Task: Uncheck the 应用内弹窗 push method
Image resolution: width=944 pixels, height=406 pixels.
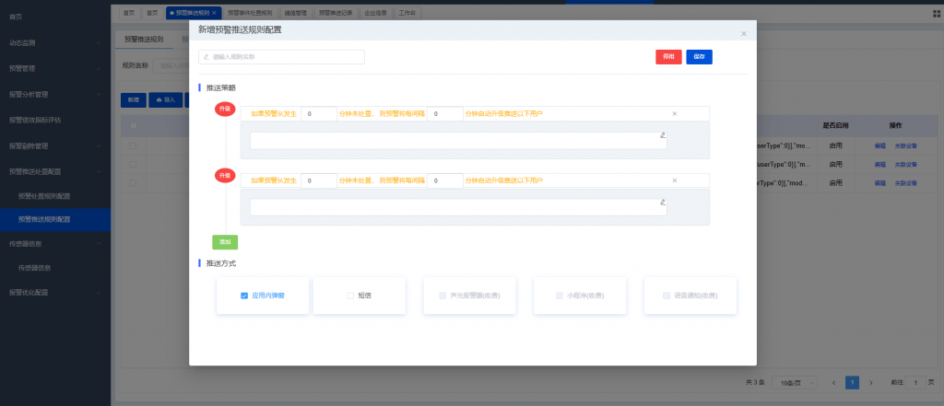Action: [x=244, y=296]
